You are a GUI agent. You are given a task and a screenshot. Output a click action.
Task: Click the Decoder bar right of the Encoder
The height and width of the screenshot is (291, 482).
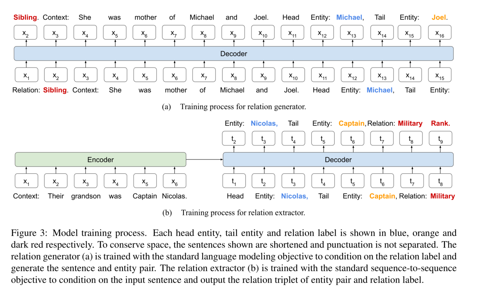(x=338, y=160)
